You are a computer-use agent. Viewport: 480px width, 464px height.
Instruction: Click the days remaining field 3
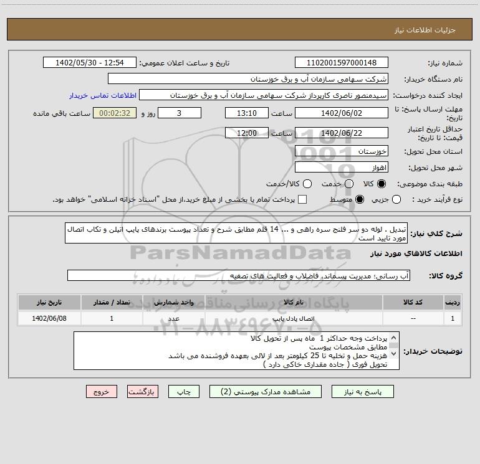(x=180, y=113)
